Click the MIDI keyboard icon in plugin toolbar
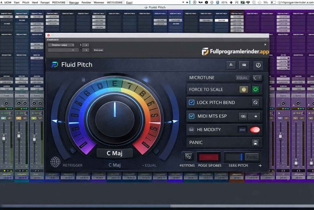 [x=244, y=65]
